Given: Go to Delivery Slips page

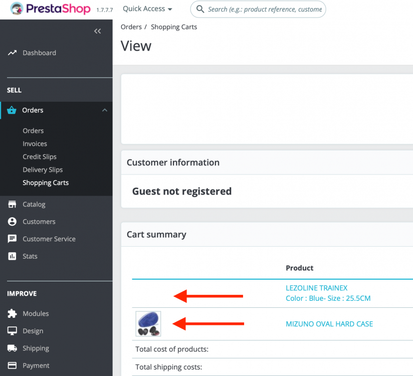Looking at the screenshot, I should (43, 170).
